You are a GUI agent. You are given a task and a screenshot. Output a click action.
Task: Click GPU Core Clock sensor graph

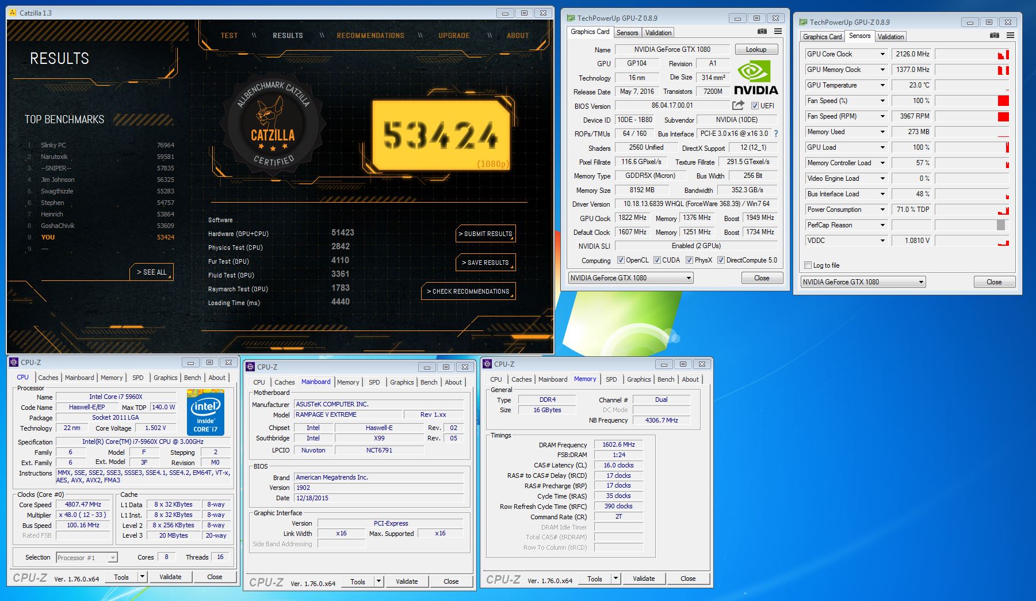tap(972, 54)
